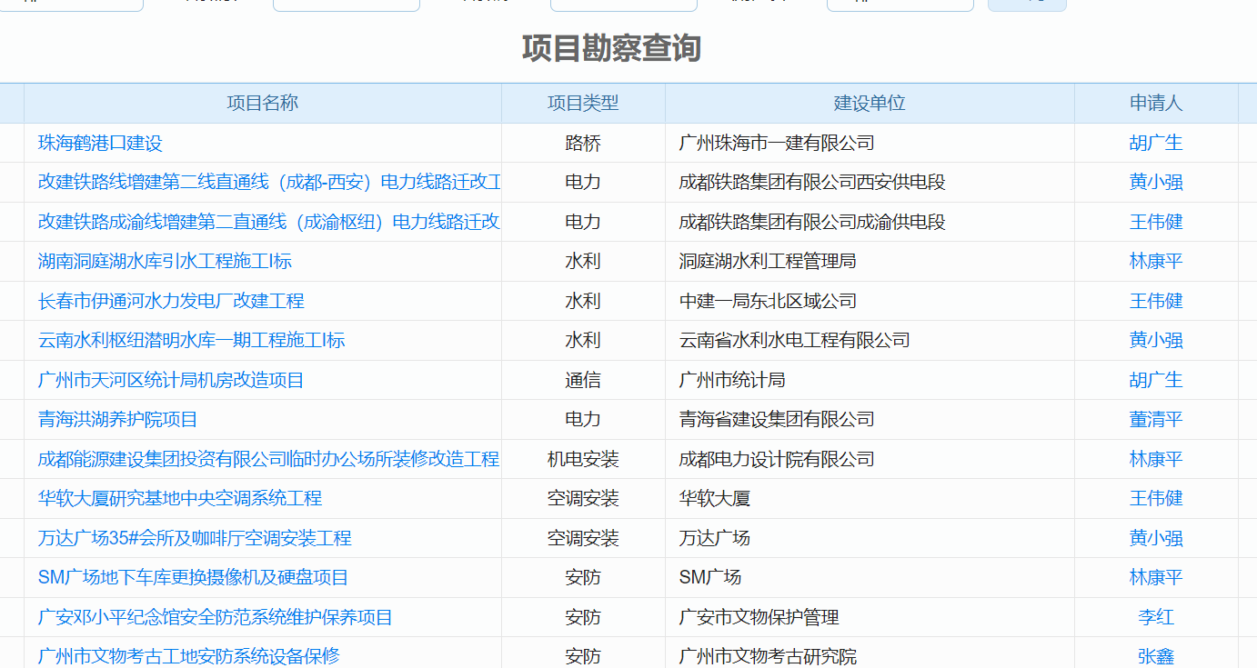This screenshot has width=1257, height=668.
Task: Open 湖南洞庭湖水库引水工程施工I标 project
Action: tap(165, 261)
